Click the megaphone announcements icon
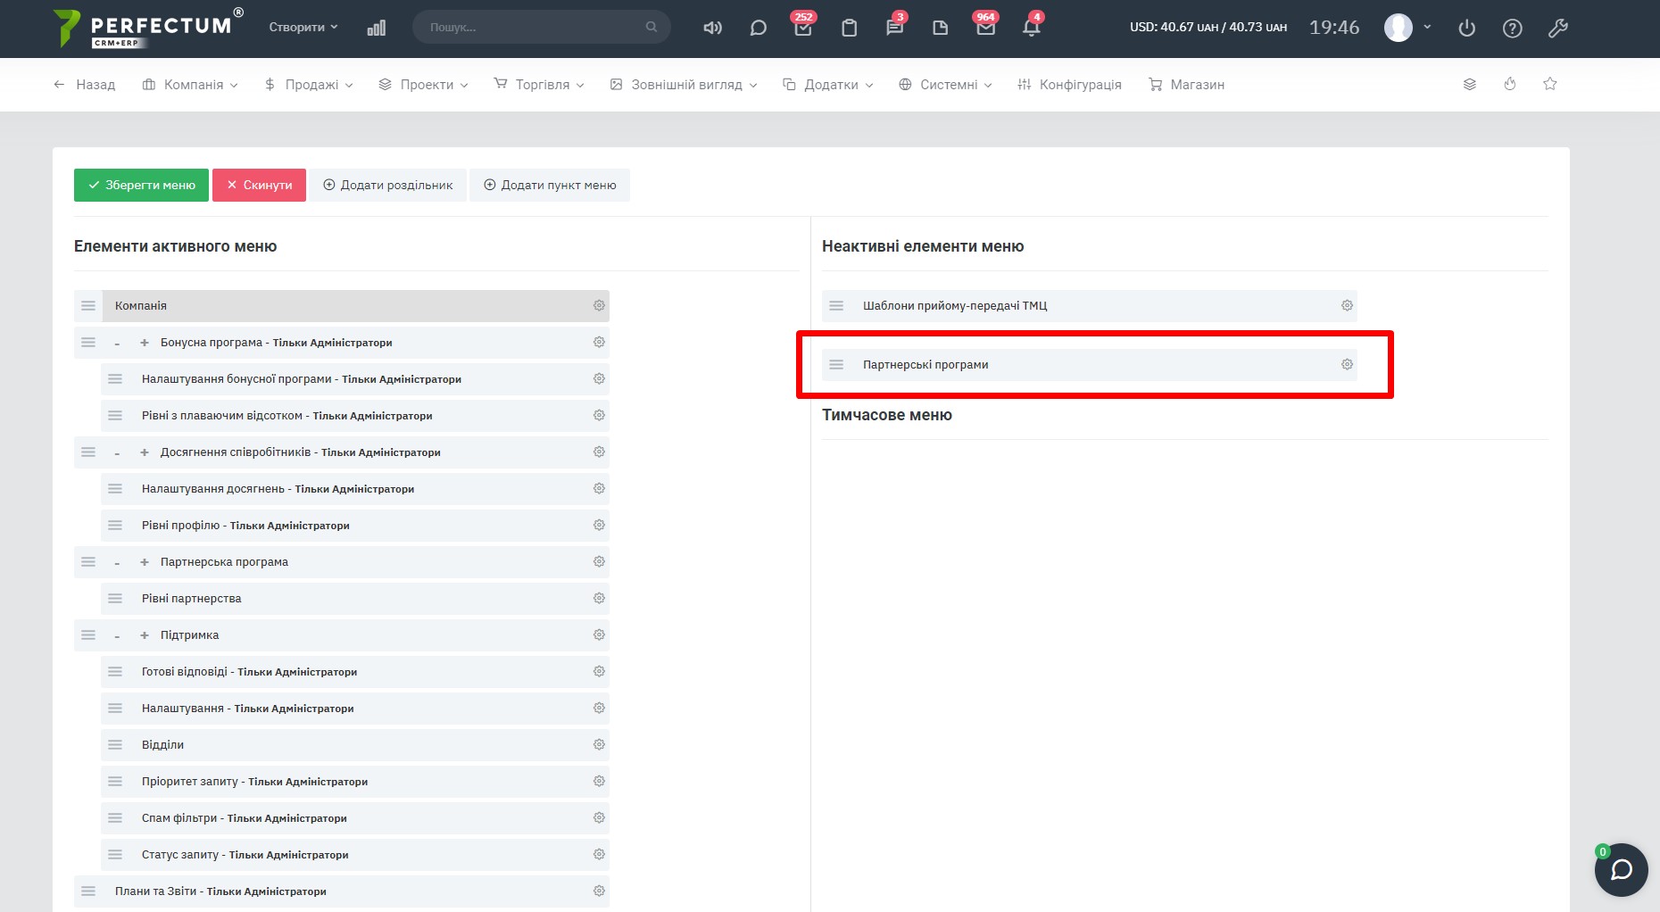This screenshot has height=912, width=1660. click(x=711, y=28)
